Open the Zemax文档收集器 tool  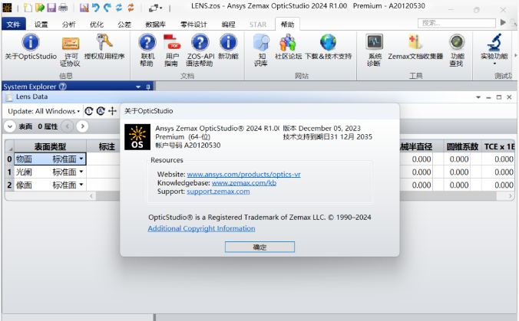click(x=415, y=43)
